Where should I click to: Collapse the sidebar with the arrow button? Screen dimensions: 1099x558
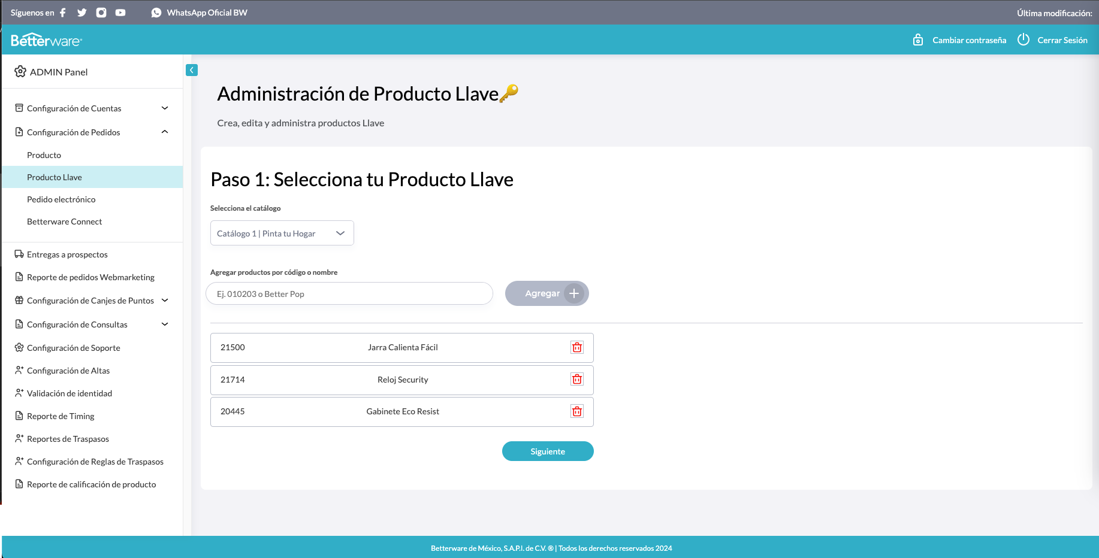192,70
